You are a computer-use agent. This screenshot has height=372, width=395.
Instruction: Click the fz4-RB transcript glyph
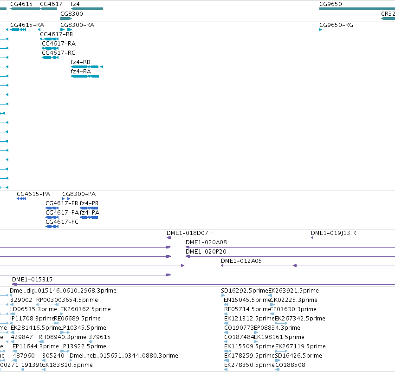(87, 67)
